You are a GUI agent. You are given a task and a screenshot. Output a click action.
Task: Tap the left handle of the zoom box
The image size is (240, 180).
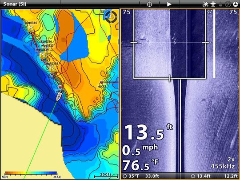point(134,42)
